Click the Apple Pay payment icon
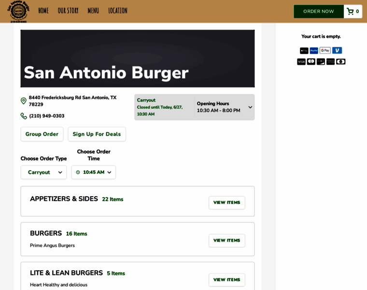 (304, 51)
